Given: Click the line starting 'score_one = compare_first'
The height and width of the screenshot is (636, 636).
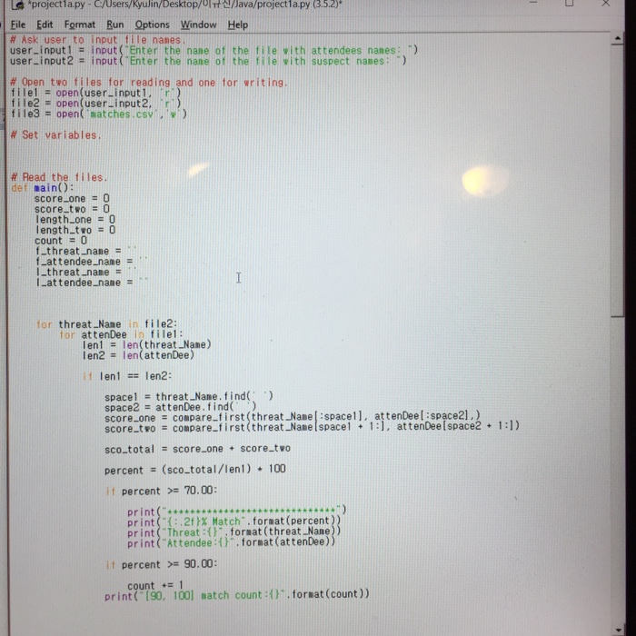Looking at the screenshot, I should tap(293, 417).
